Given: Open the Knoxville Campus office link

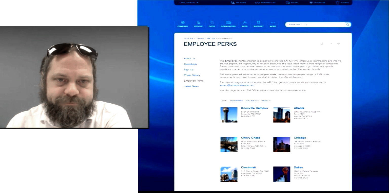Looking at the screenshot, I should tap(254, 108).
